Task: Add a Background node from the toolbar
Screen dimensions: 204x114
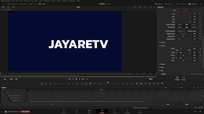Action: coord(42,84)
